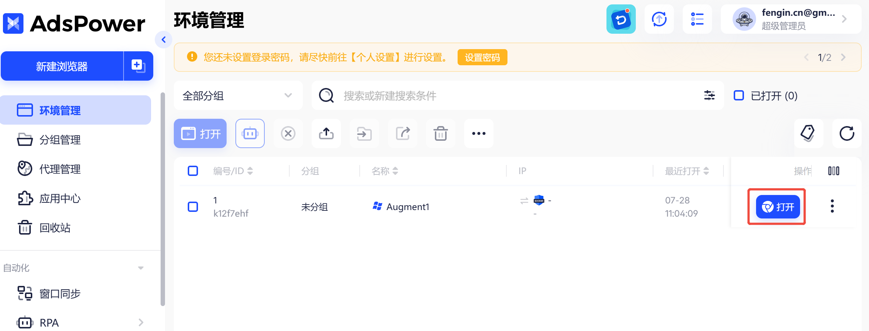Click the sidebar vertical scrollbar
Viewport: 869px width, 331px height.
point(163,199)
